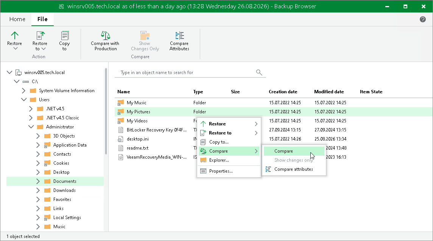This screenshot has height=241, width=433.
Task: Sort by the Name column header
Action: (124, 92)
